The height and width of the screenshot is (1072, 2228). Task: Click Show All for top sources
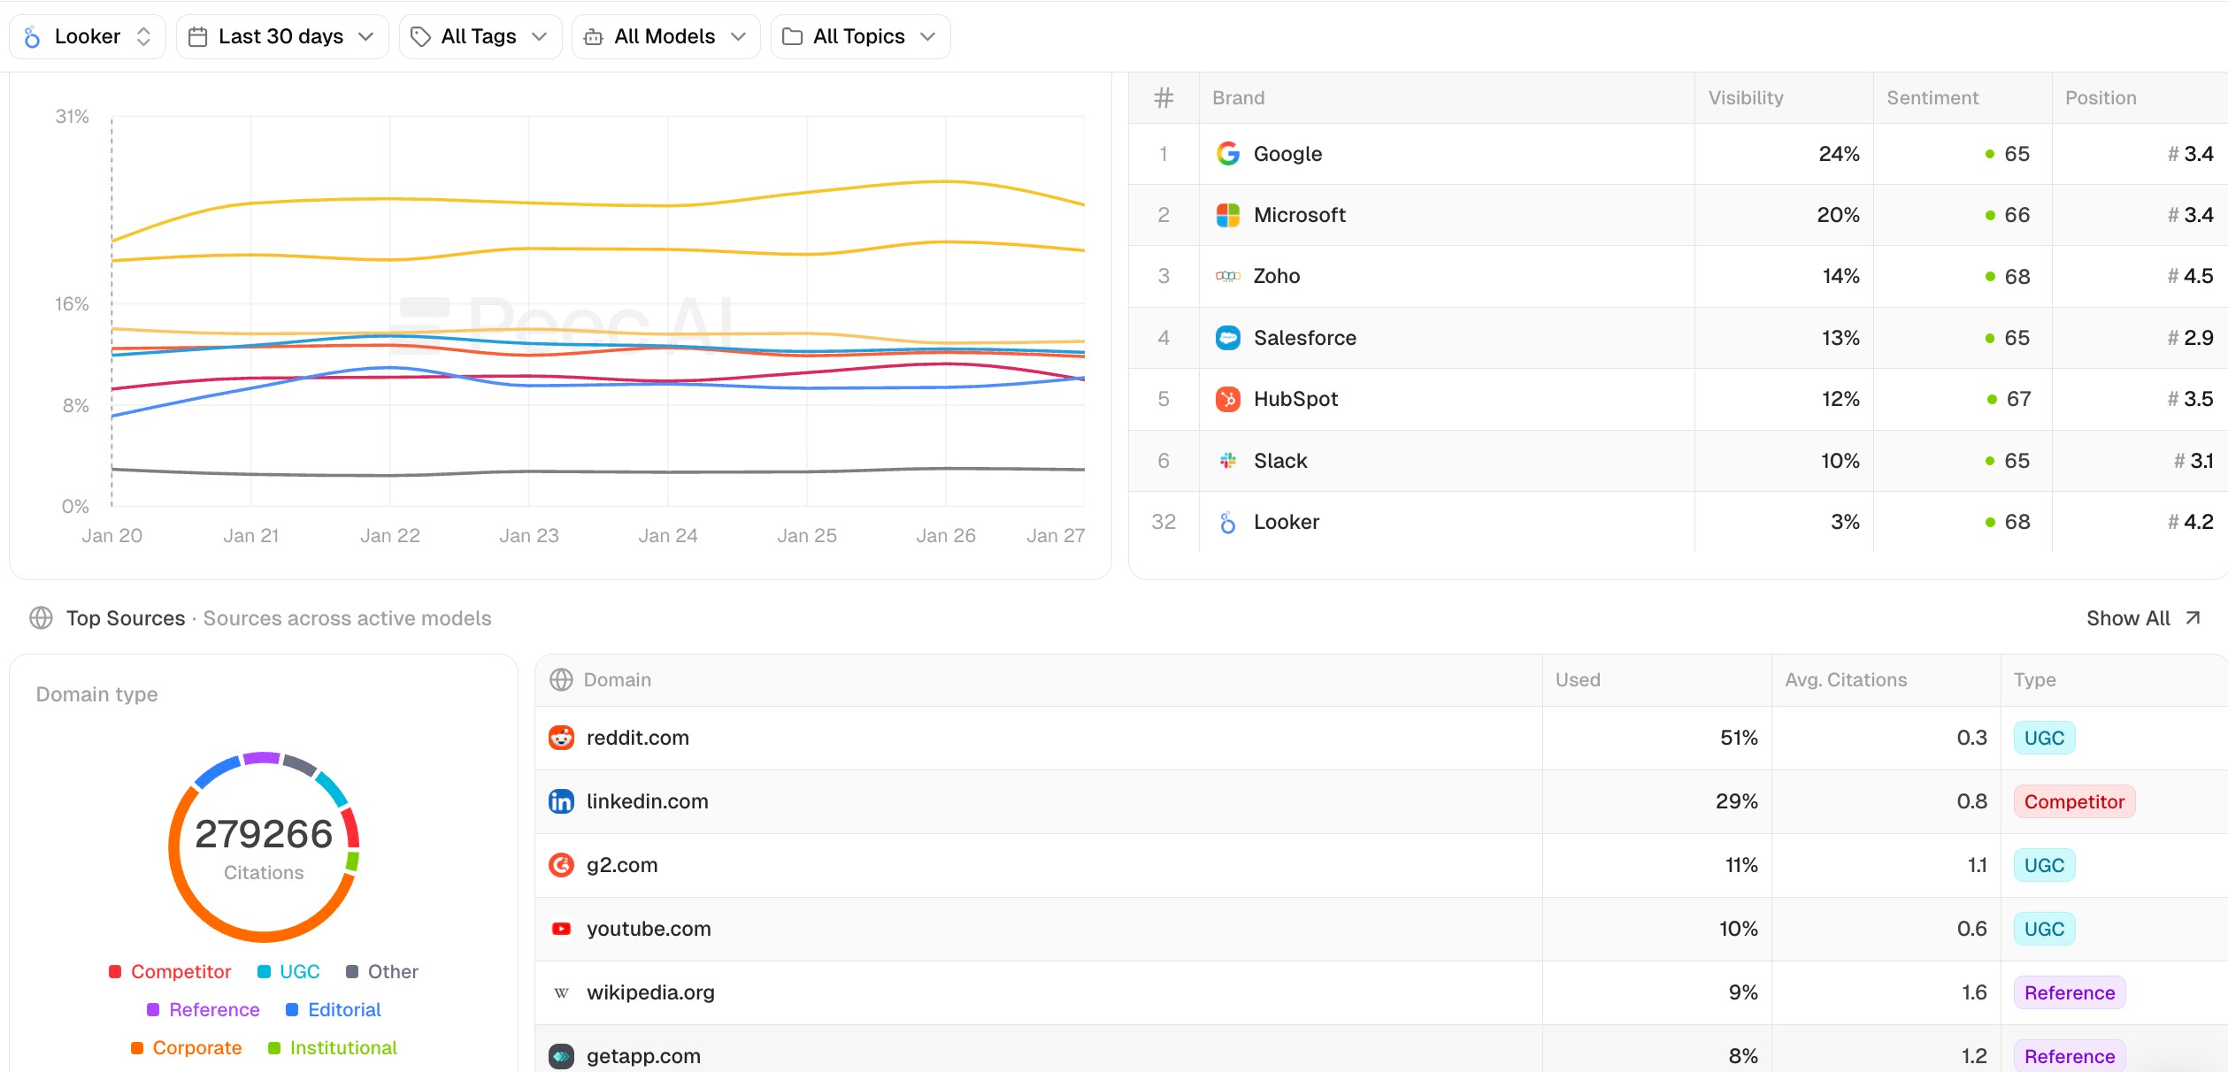(x=2142, y=618)
